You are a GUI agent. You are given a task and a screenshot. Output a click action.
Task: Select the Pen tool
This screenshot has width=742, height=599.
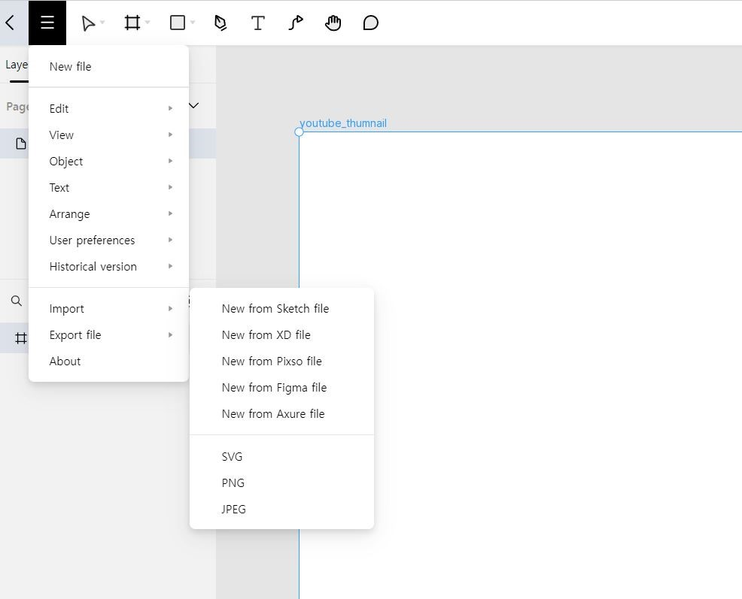(220, 23)
